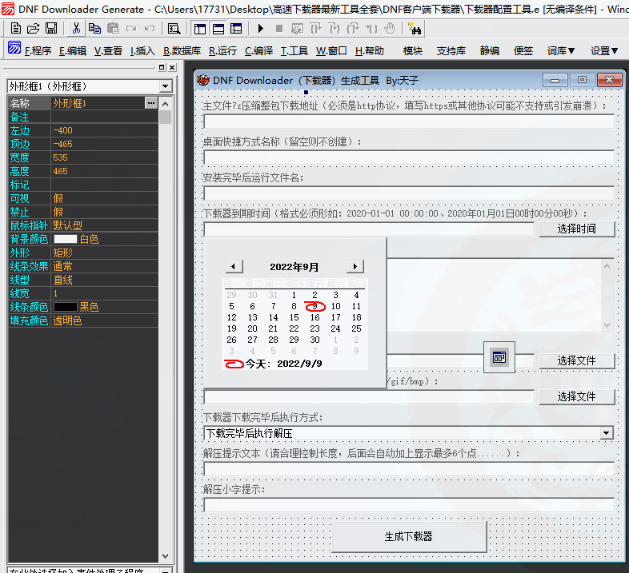
Task: Click the Cut scissors icon
Action: pos(77,29)
